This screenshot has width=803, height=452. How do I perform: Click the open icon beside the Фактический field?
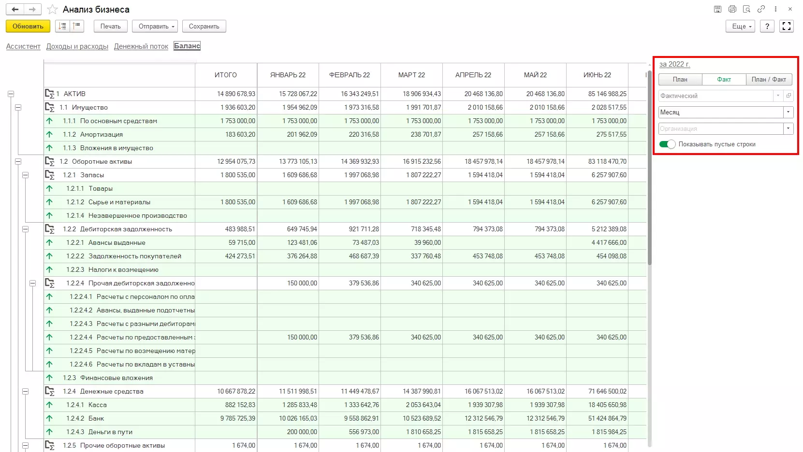pyautogui.click(x=788, y=96)
